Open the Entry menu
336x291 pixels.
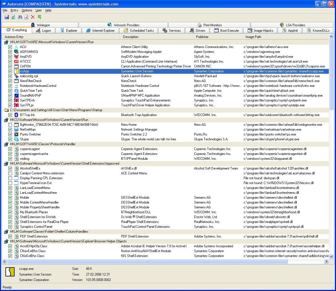(14, 10)
